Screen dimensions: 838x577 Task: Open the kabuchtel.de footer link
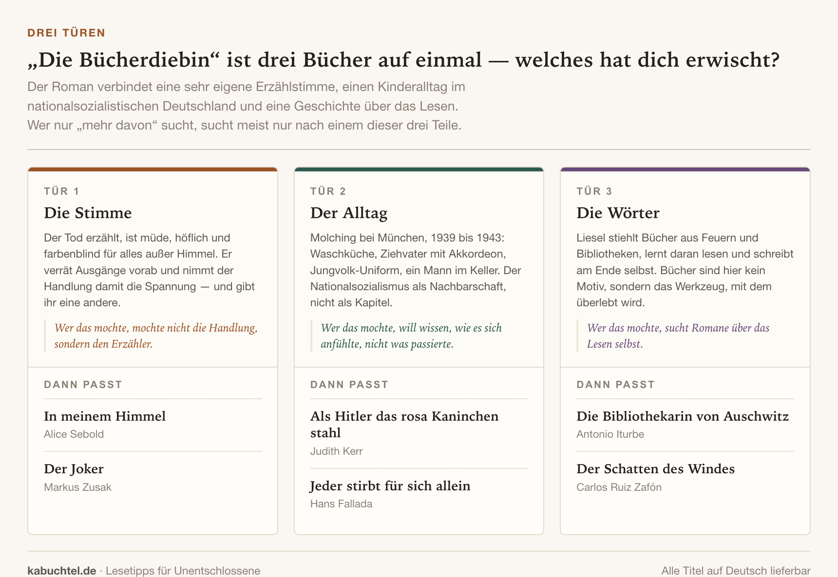[x=62, y=571]
